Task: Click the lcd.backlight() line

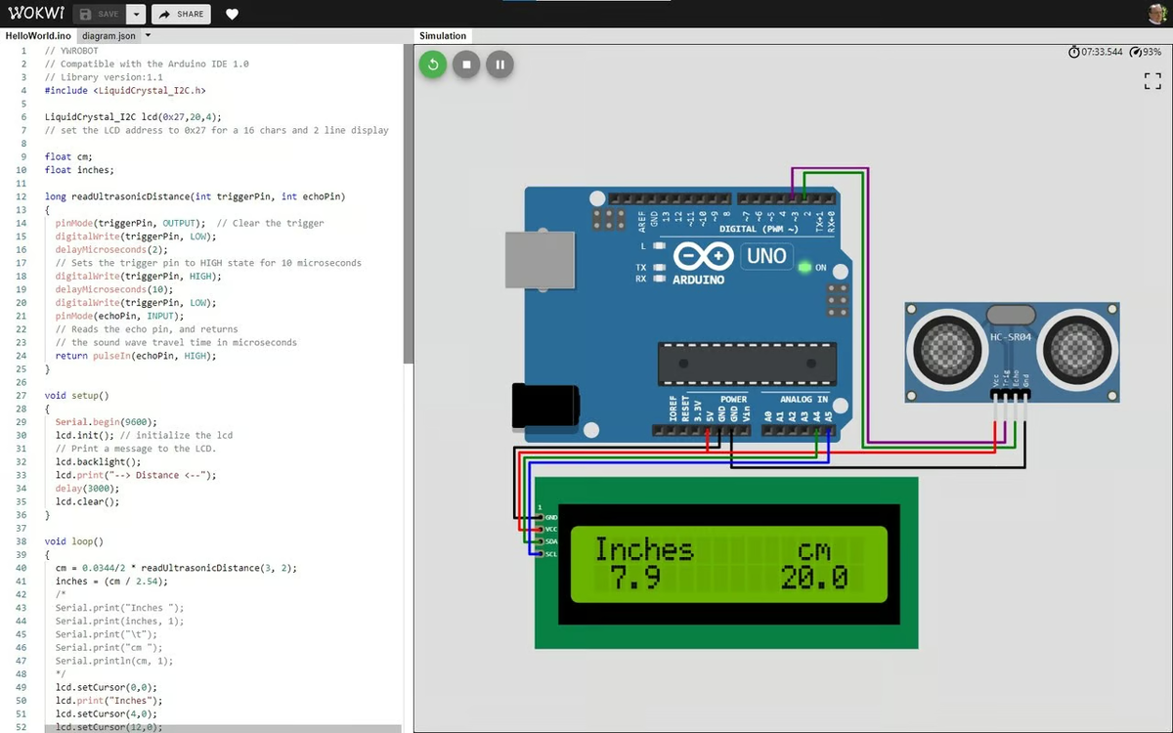Action: click(x=98, y=461)
